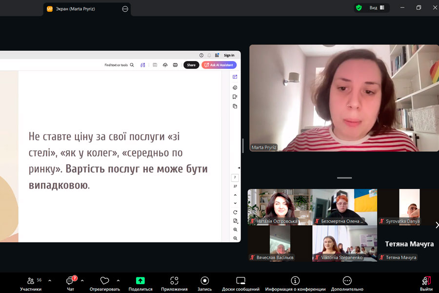This screenshot has height=293, width=439.
Task: Click Sign in at the Acrobat top bar
Action: point(229,55)
